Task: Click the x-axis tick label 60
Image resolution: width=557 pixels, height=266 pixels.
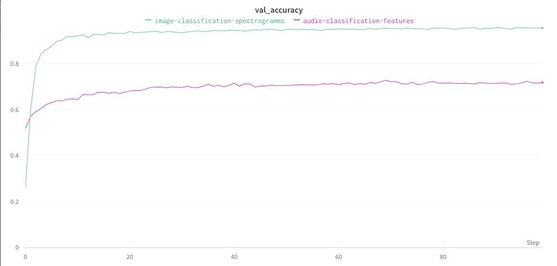Action: tap(338, 257)
